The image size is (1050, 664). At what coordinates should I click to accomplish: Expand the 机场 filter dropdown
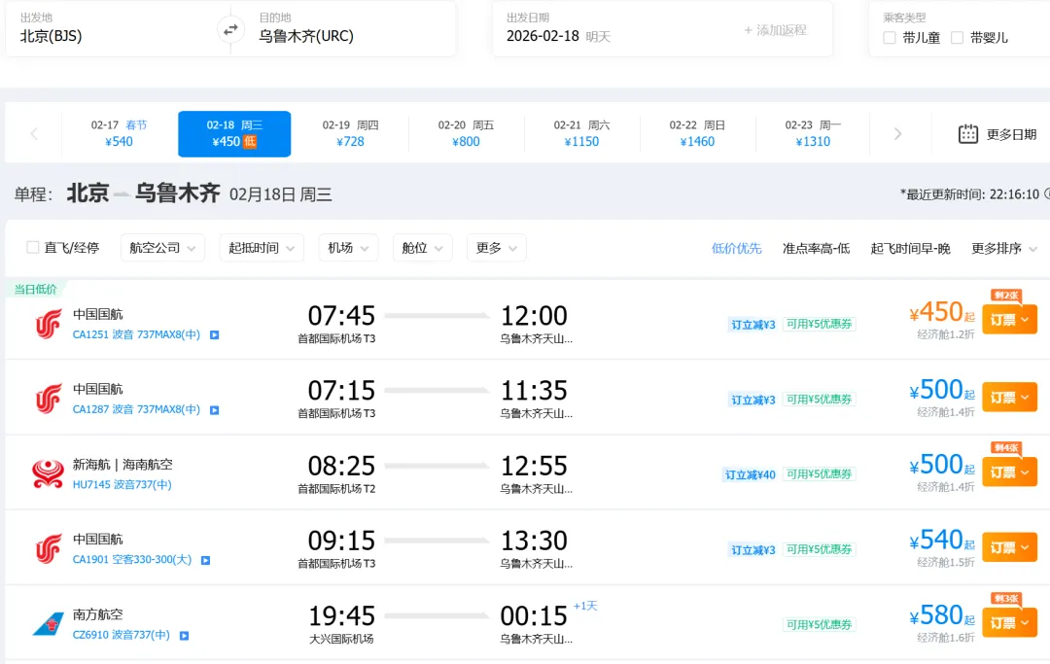[348, 248]
